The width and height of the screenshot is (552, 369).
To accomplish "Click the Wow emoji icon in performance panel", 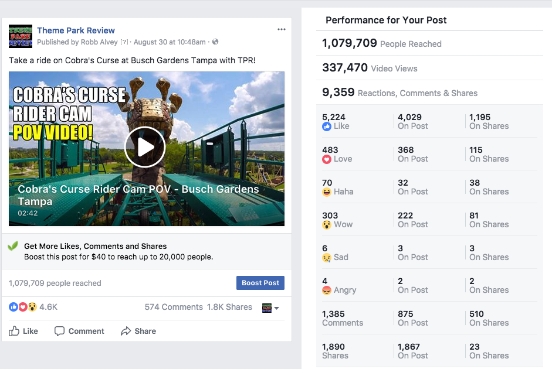I will (327, 224).
